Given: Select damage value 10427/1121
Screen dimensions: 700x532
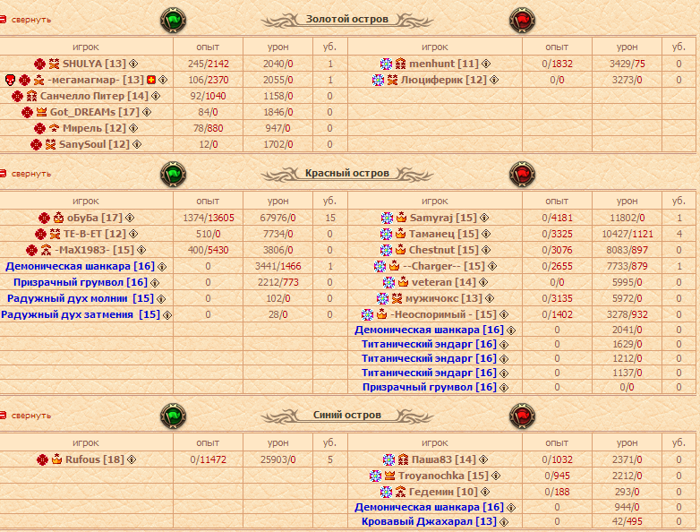Looking at the screenshot, I should (627, 234).
